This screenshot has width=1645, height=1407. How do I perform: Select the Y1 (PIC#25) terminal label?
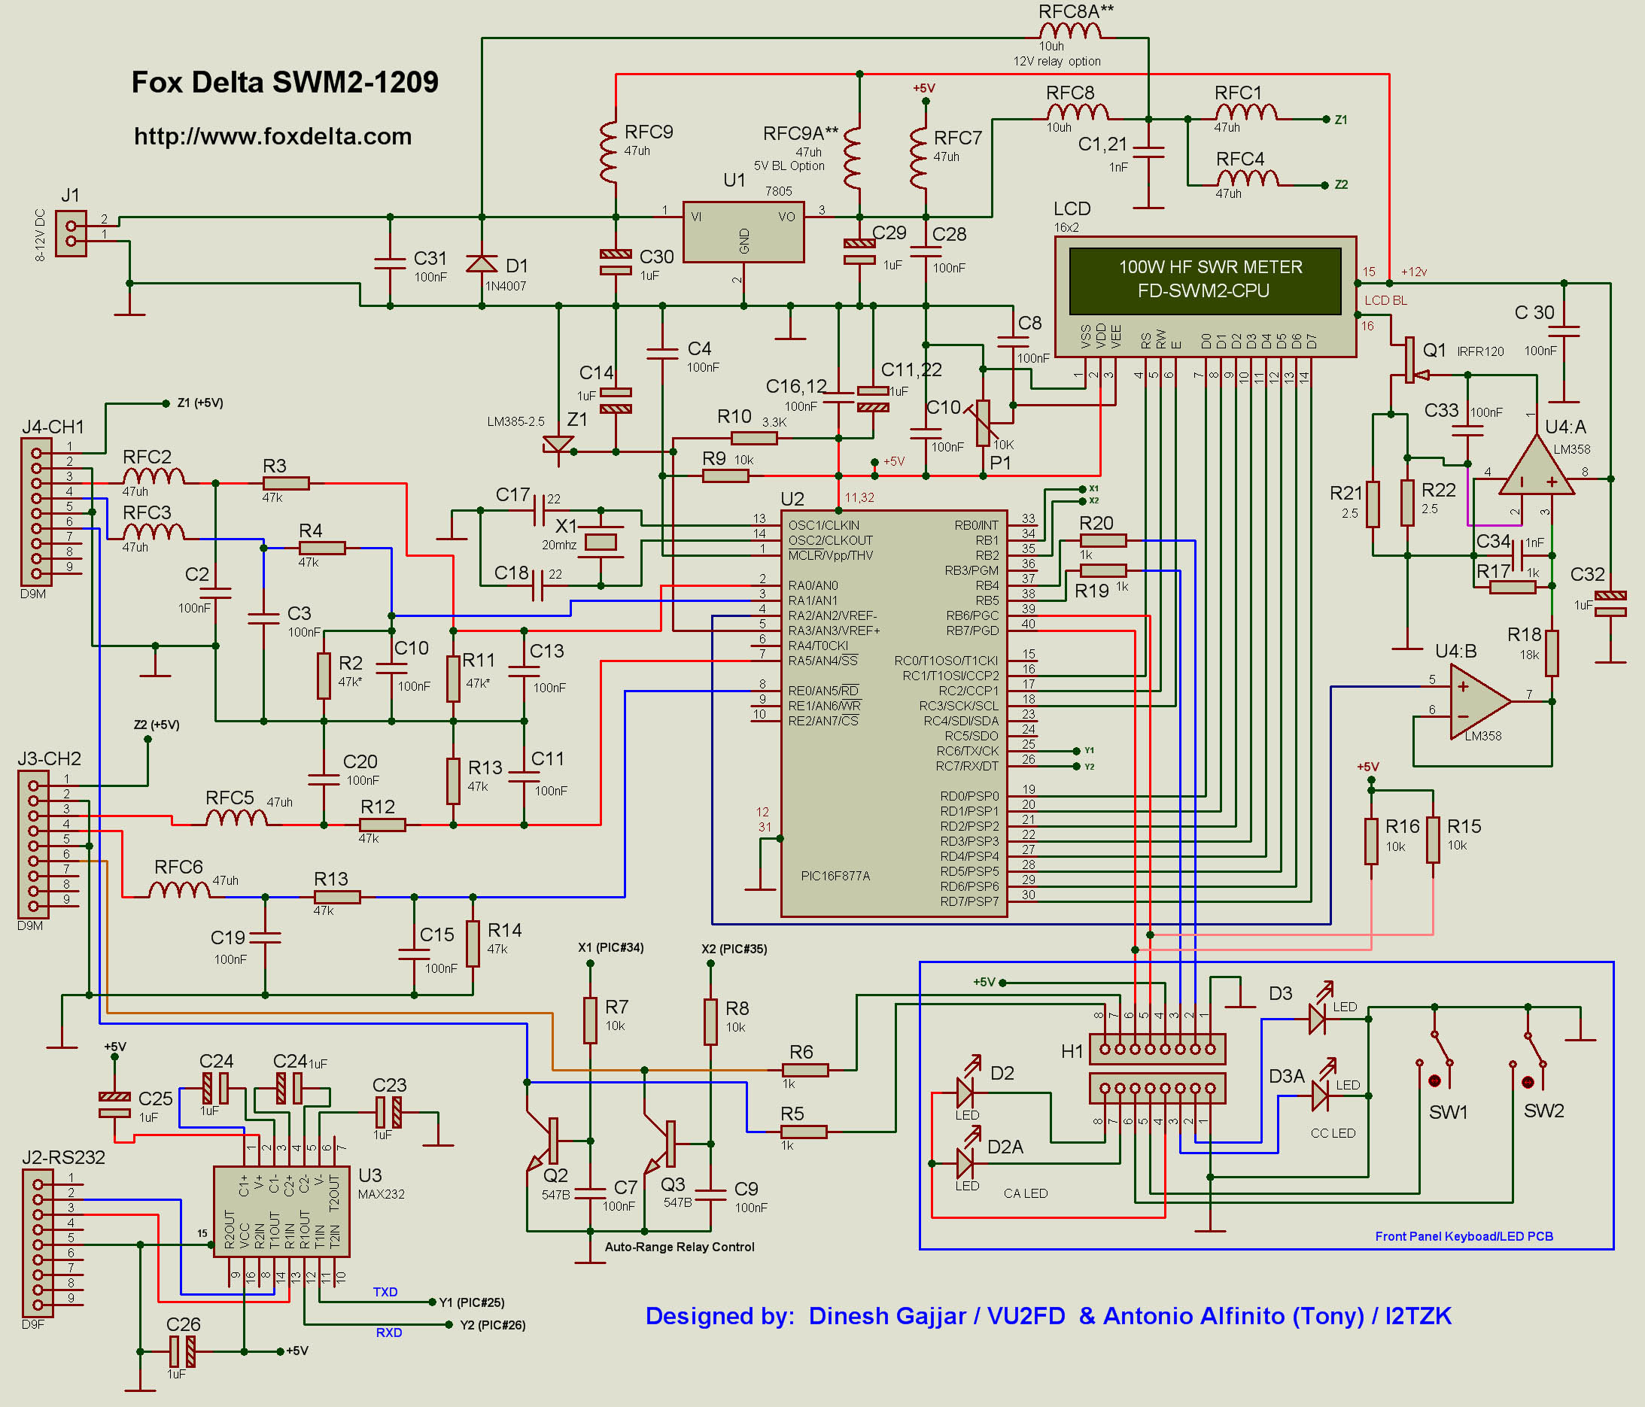472,1302
